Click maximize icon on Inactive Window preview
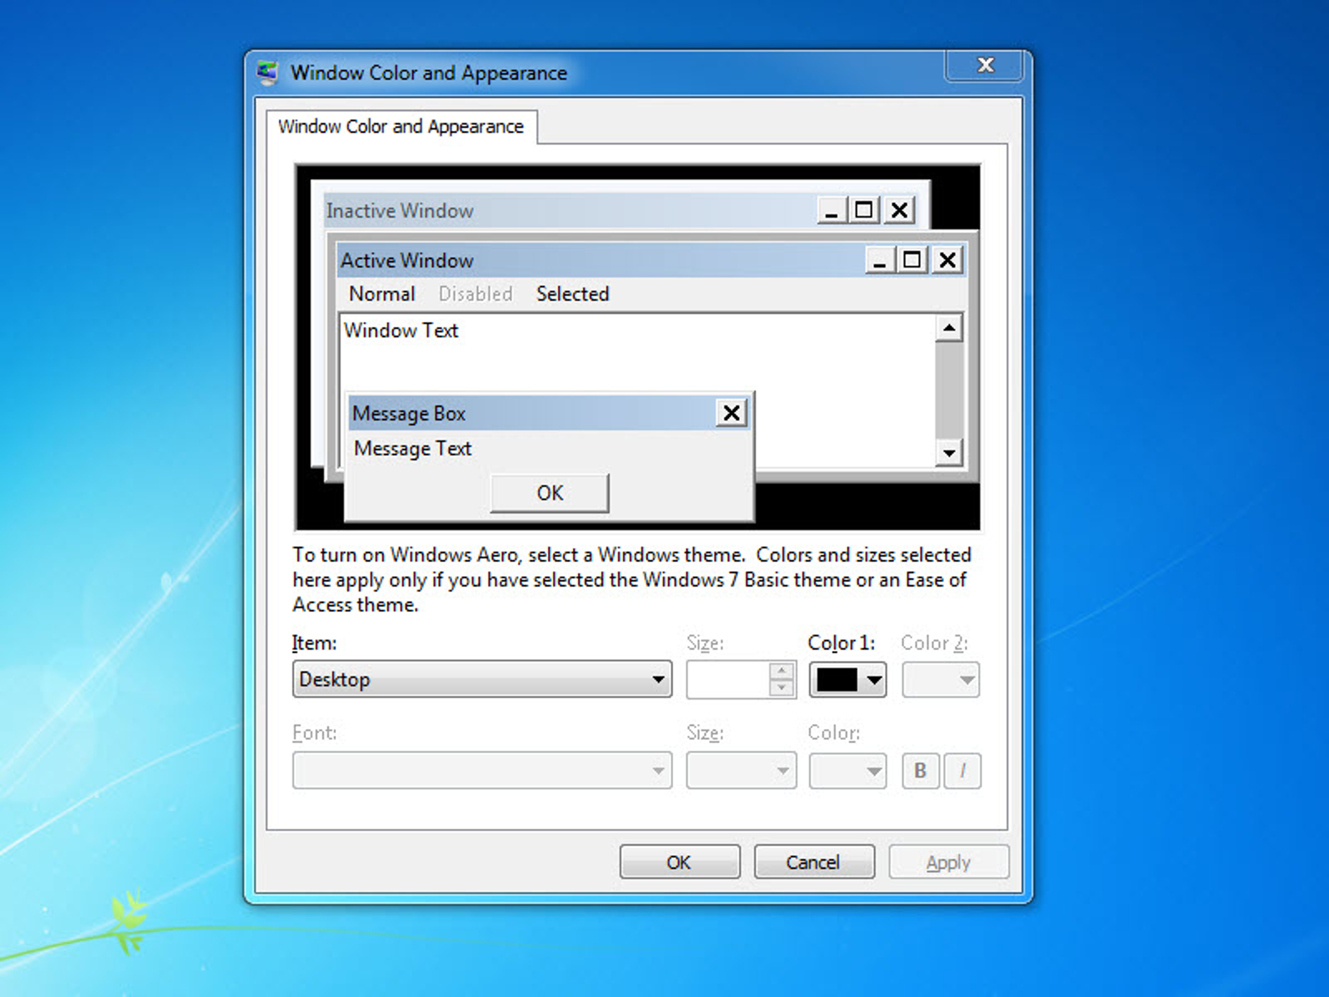 [x=864, y=210]
